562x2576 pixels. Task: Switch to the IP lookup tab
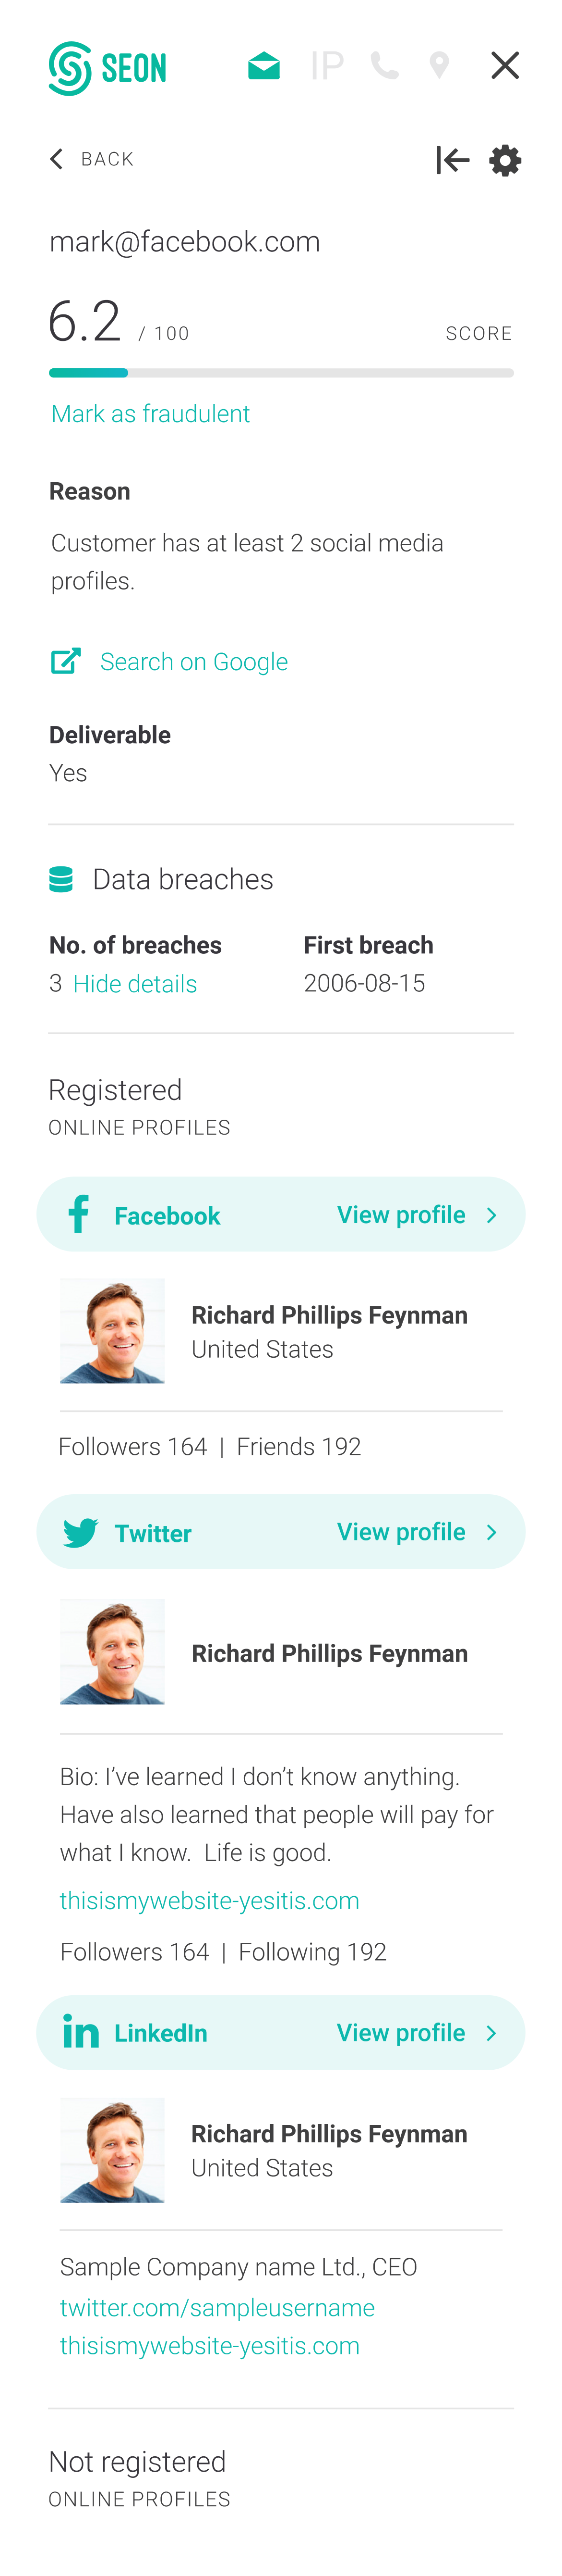pos(326,66)
